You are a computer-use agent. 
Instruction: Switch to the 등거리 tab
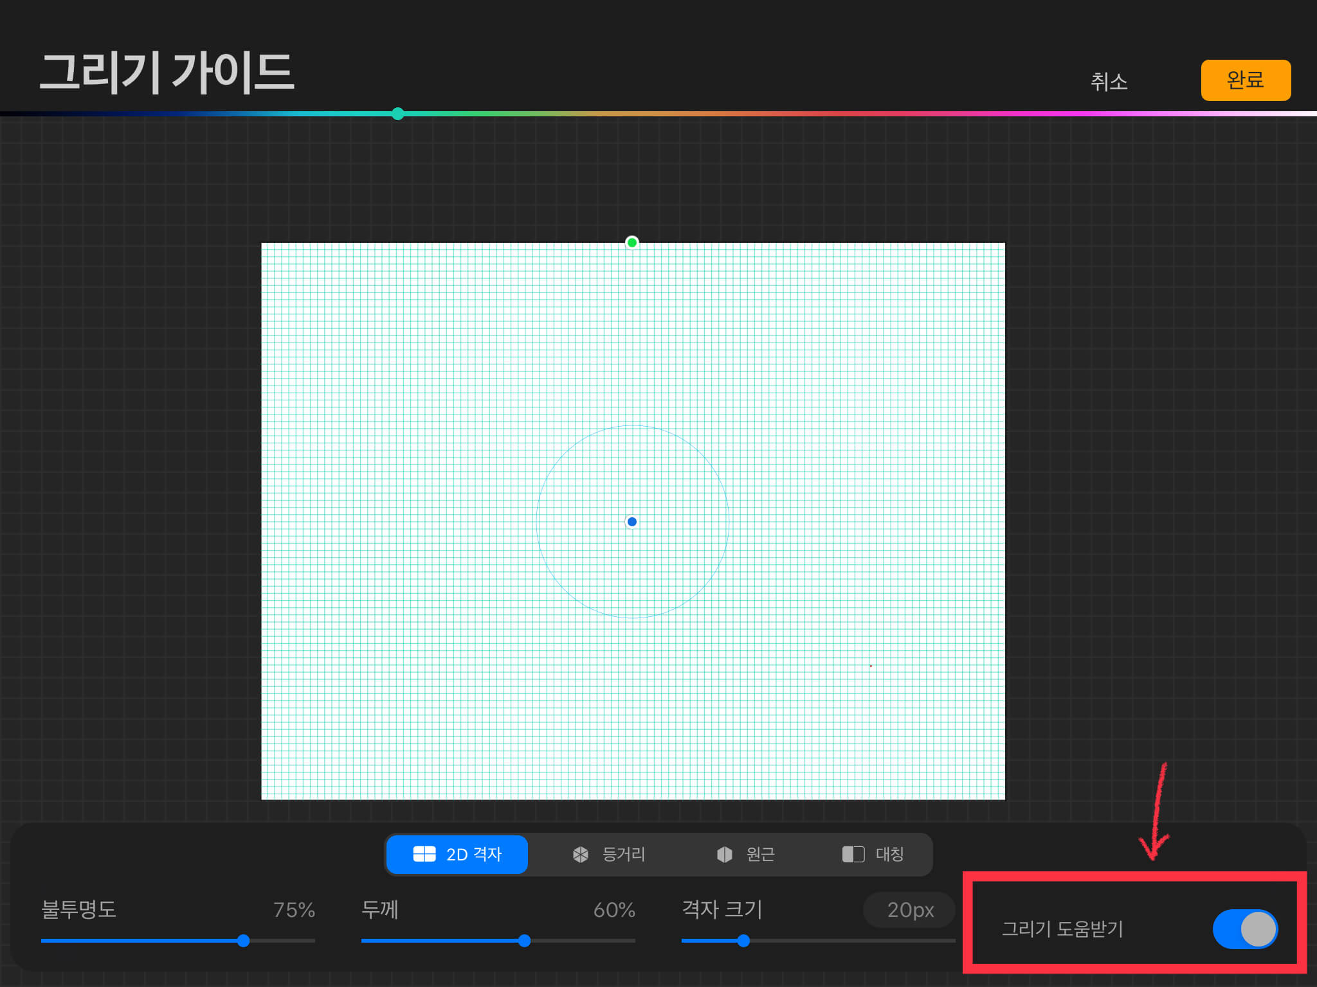click(623, 855)
